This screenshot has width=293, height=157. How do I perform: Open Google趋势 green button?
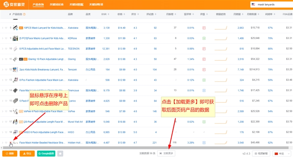pos(46,153)
